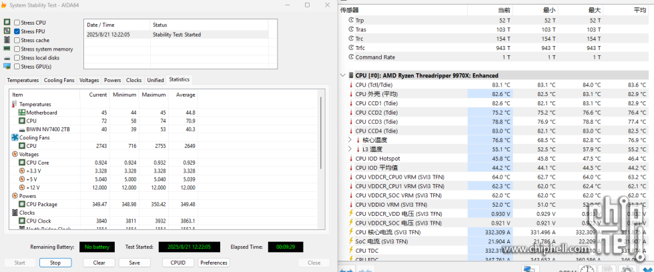Screen dimensions: 654x272
Task: Click the +3.3 V voltage icon
Action: point(22,171)
